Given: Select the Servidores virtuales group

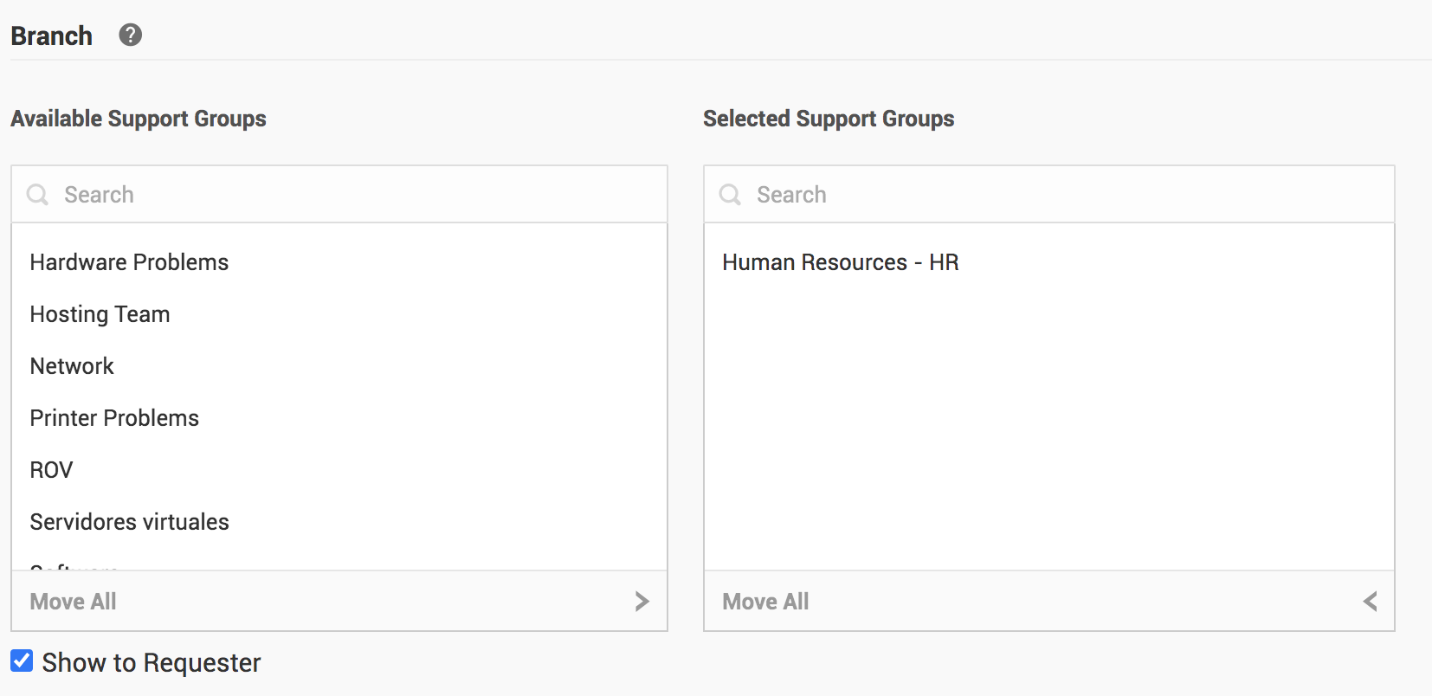Looking at the screenshot, I should pyautogui.click(x=130, y=522).
